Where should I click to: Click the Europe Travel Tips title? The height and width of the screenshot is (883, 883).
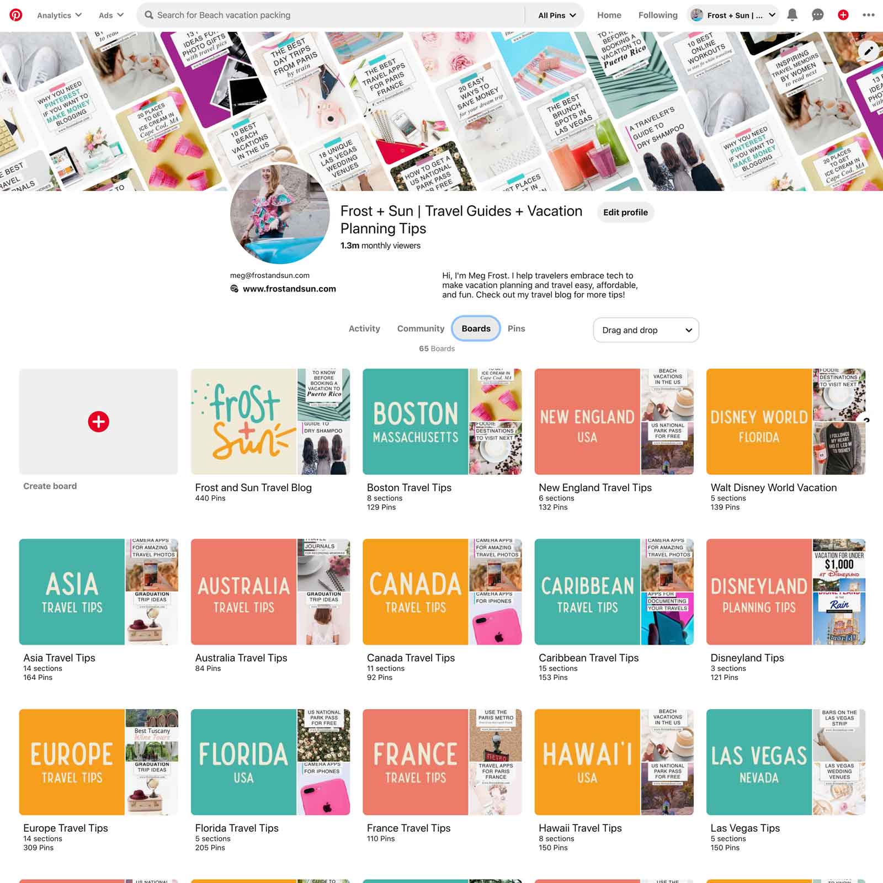[x=66, y=828]
